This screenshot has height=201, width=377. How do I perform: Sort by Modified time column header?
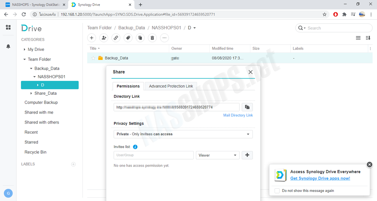[229, 48]
